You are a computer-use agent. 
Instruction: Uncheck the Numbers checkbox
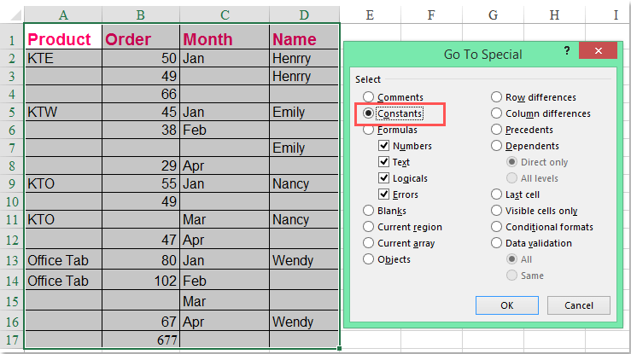pyautogui.click(x=385, y=146)
